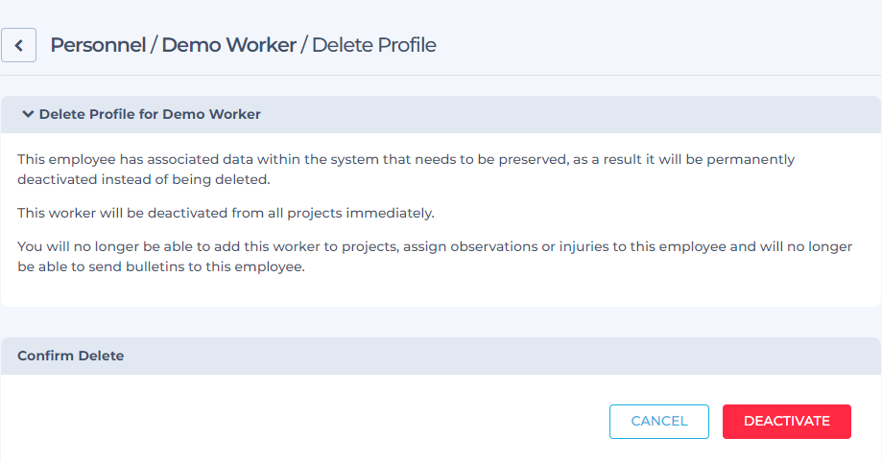882x461 pixels.
Task: Select the Delete Profile breadcrumb text
Action: pyautogui.click(x=374, y=45)
